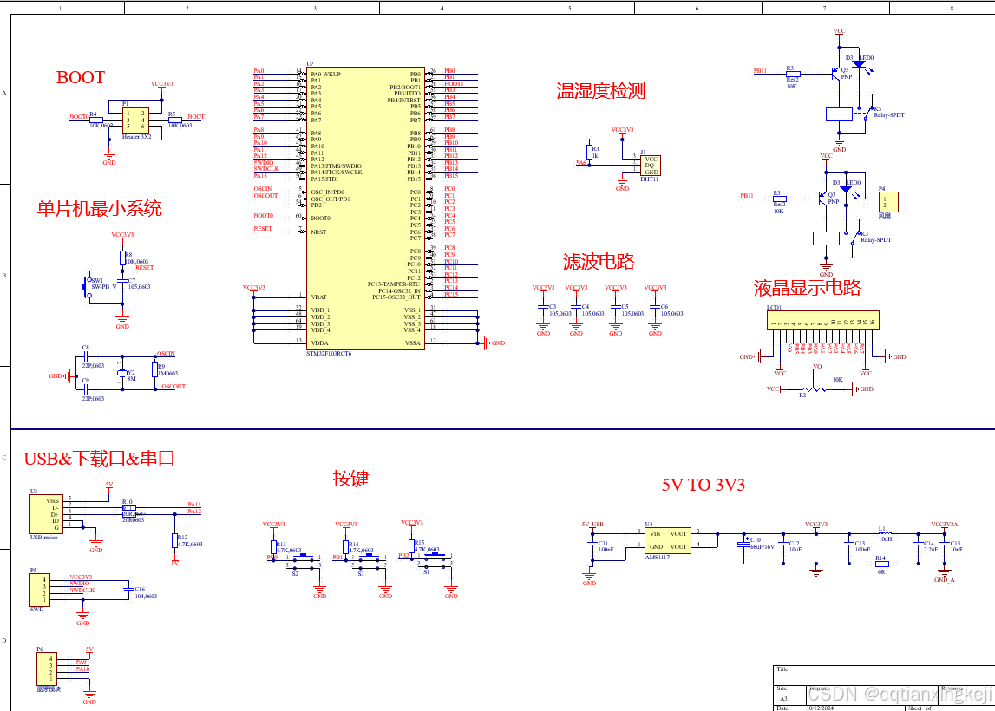Select resistor R4 next to BOOT0
The width and height of the screenshot is (995, 711).
point(96,120)
